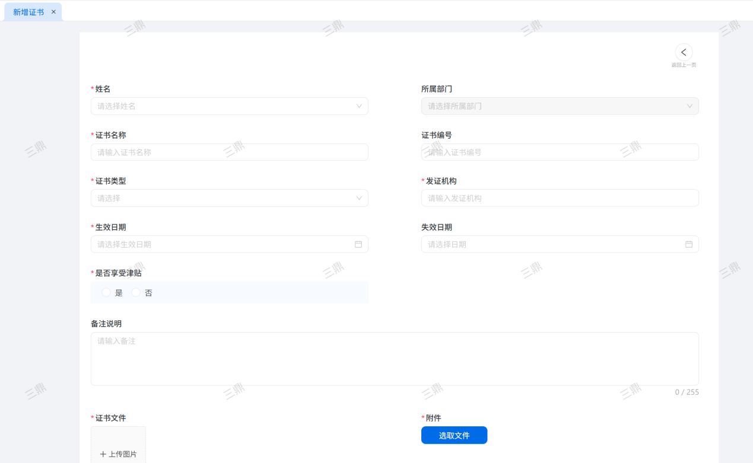Click the 发证机构 text input
Viewport: 753px width, 463px height.
click(560, 198)
